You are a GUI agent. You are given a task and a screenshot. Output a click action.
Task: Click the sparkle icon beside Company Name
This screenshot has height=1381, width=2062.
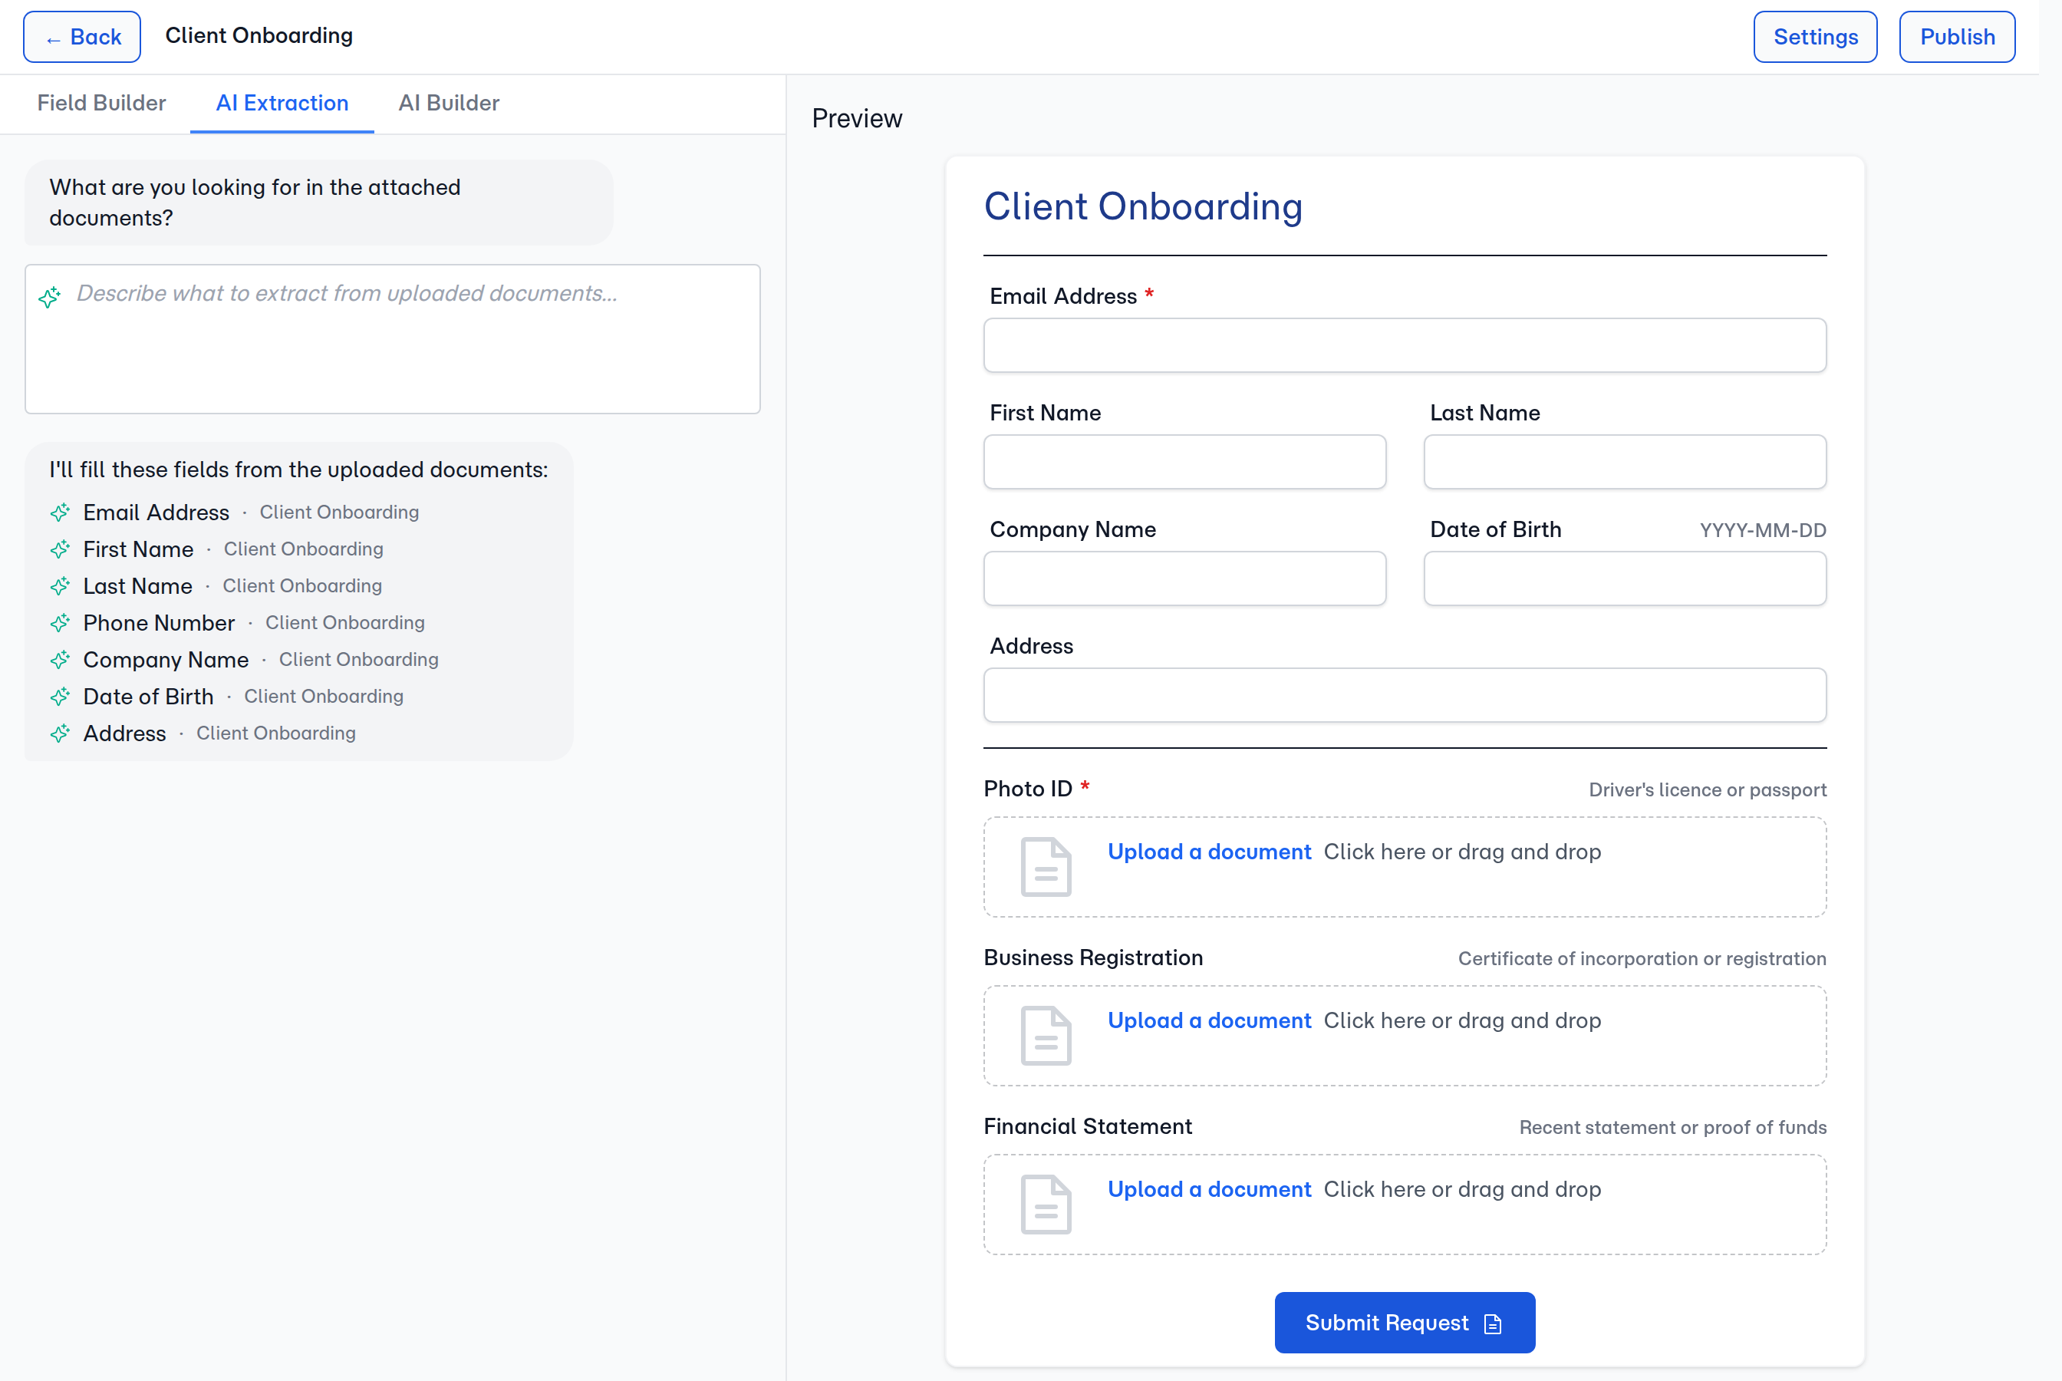coord(60,660)
